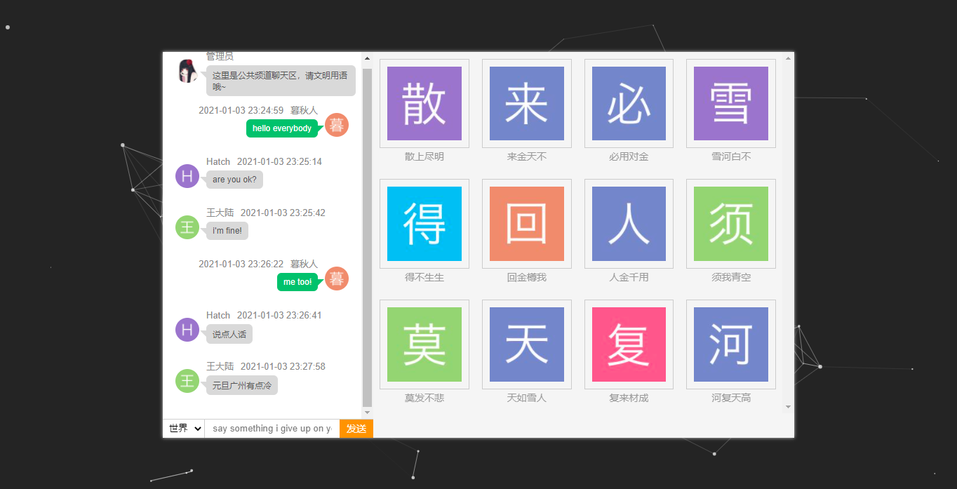Select the 来 avatar tile labeled 来金天不

coord(526,103)
